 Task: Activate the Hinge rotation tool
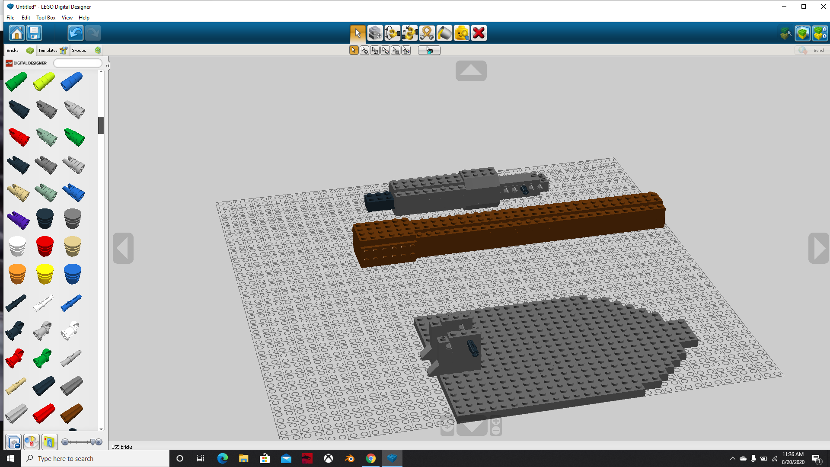(x=392, y=33)
